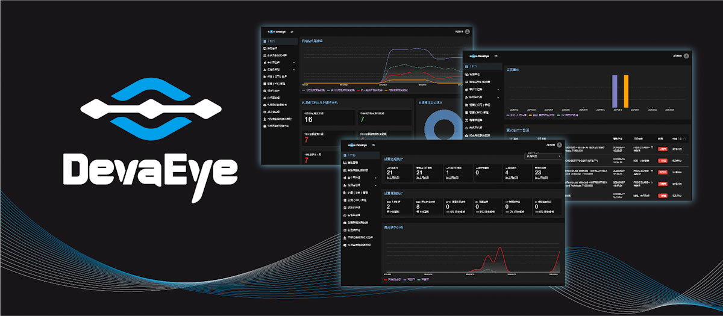Screen dimensions: 723x316
Task: Click the DevaEye logo in front dashboard window
Action: pyautogui.click(x=356, y=145)
